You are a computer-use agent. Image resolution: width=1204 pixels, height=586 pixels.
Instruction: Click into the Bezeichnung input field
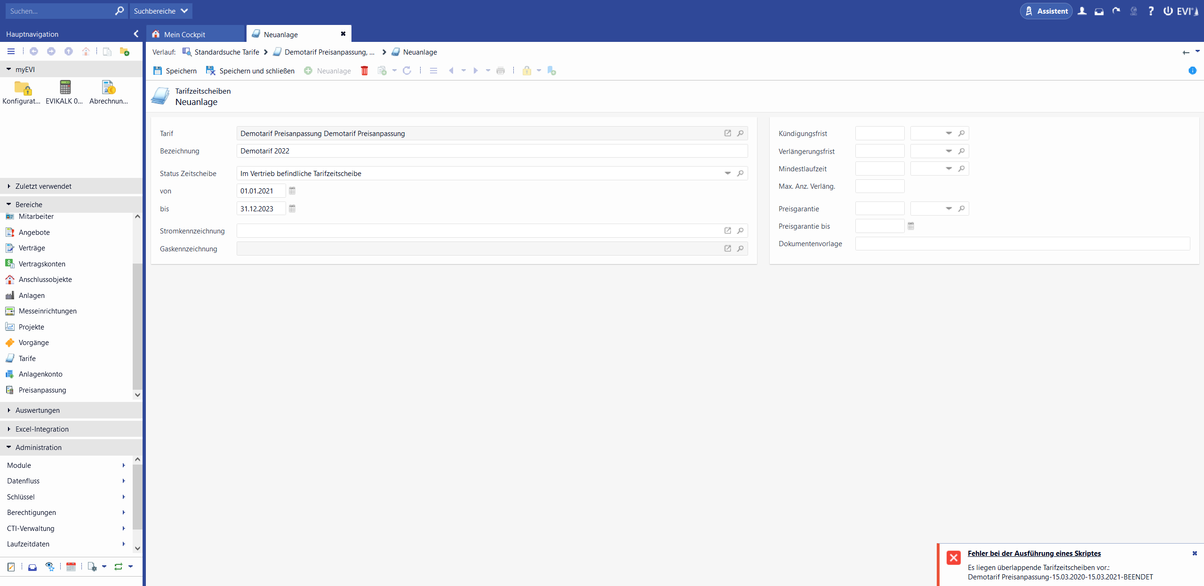pos(491,151)
